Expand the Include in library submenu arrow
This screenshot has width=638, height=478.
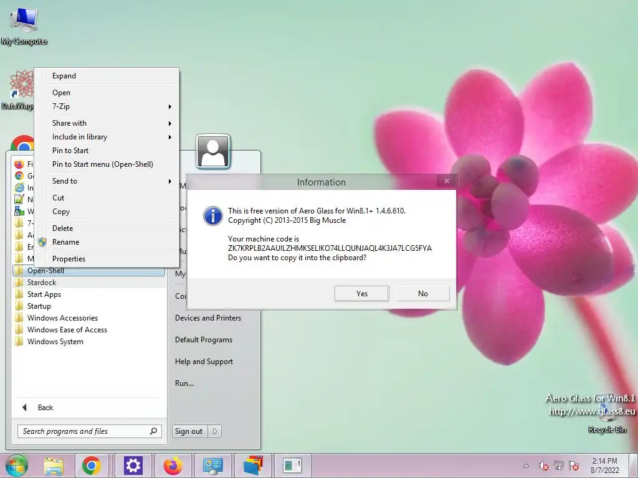(169, 138)
